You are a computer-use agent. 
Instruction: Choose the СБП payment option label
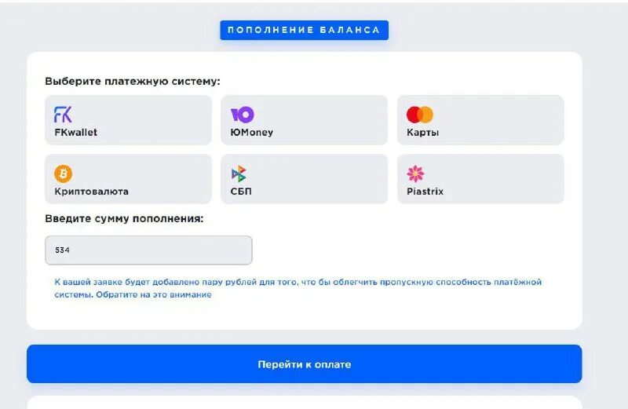coord(241,192)
